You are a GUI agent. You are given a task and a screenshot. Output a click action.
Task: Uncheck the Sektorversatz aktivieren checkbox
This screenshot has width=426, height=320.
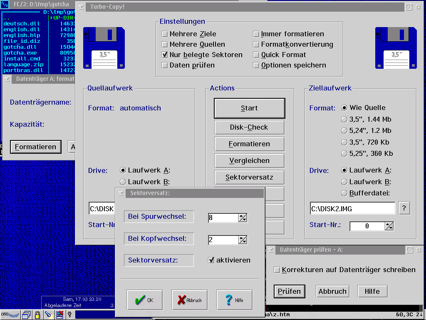211,260
